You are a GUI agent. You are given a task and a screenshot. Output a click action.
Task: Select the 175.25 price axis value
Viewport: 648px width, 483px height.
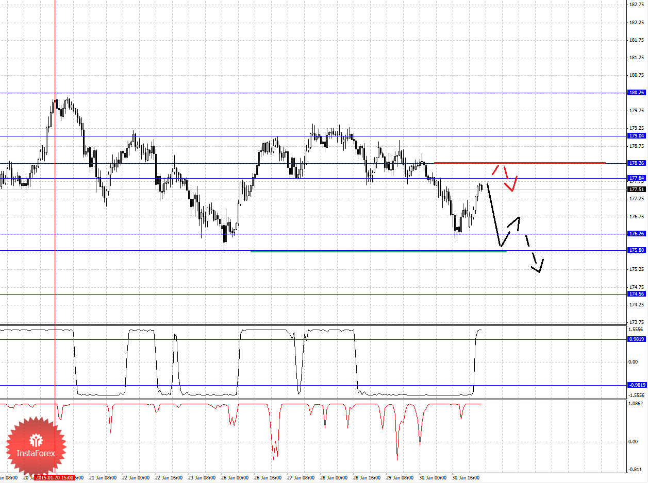[638, 269]
